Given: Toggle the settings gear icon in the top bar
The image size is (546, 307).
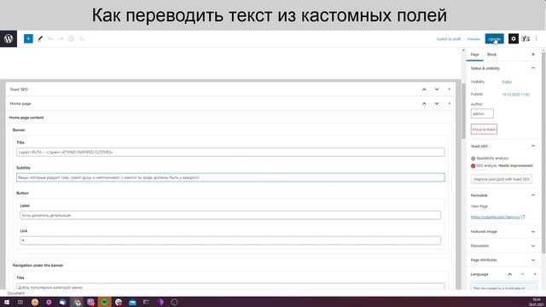Looking at the screenshot, I should coord(514,38).
